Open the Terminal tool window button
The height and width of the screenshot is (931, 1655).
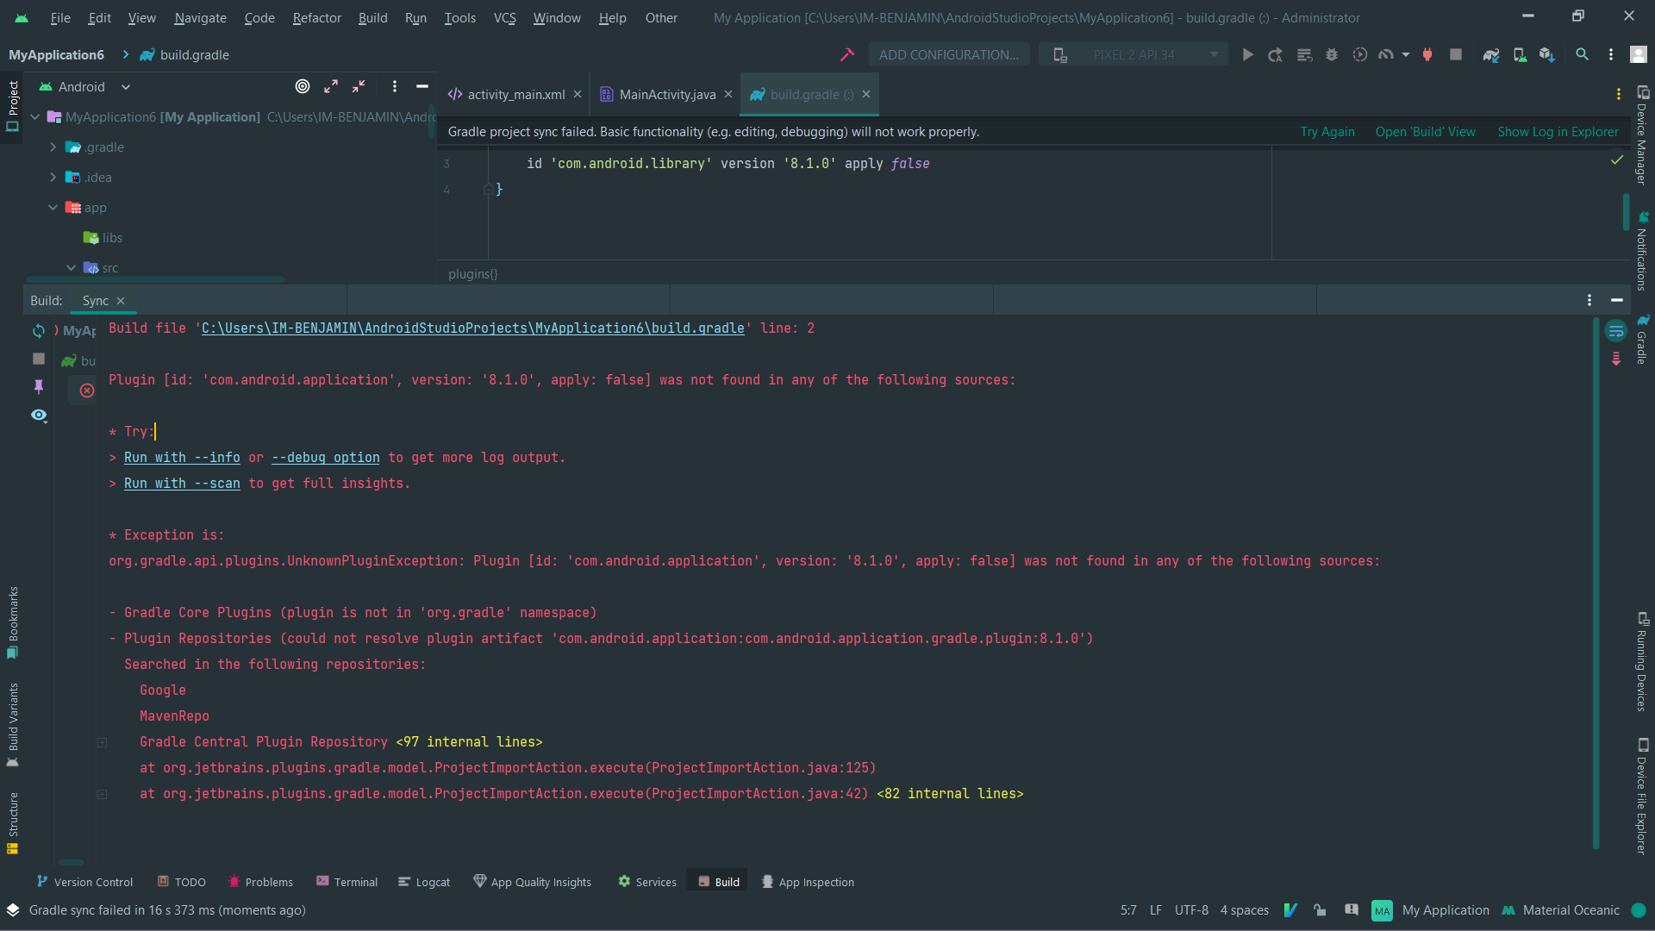pos(347,882)
